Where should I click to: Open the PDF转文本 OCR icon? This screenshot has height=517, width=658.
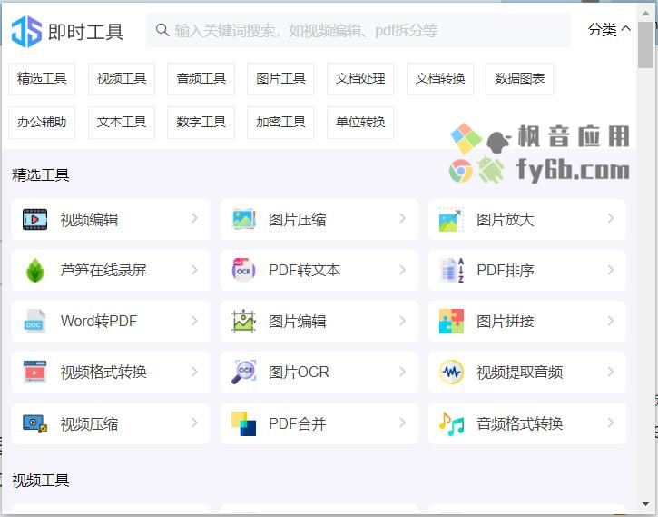click(244, 270)
